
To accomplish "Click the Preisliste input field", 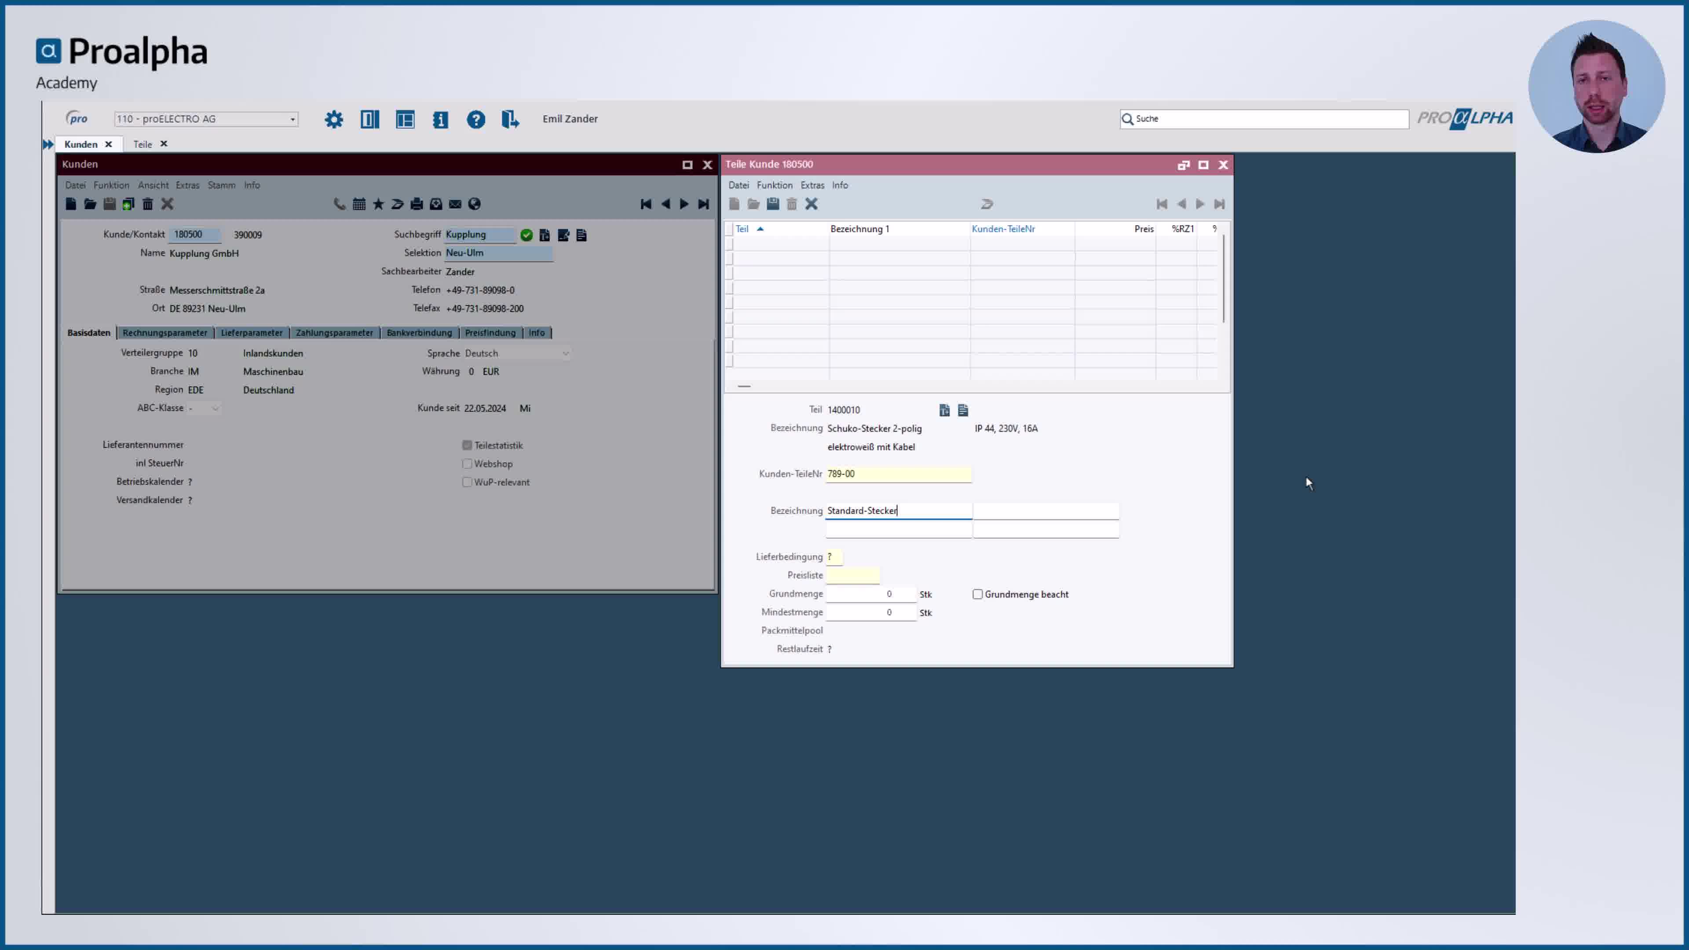I will click(x=852, y=575).
